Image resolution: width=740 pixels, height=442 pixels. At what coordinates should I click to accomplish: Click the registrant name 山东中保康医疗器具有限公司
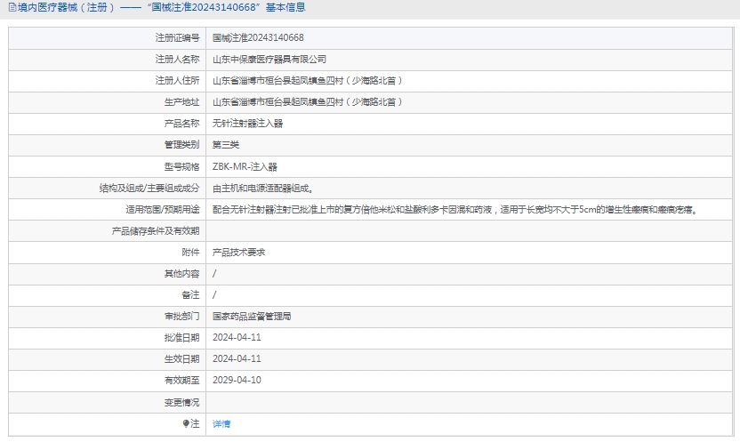269,60
